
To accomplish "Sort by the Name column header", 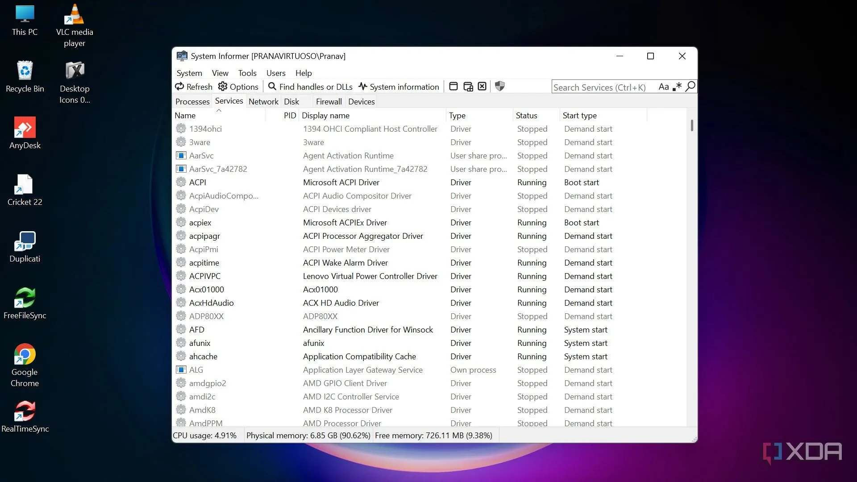I will (185, 116).
